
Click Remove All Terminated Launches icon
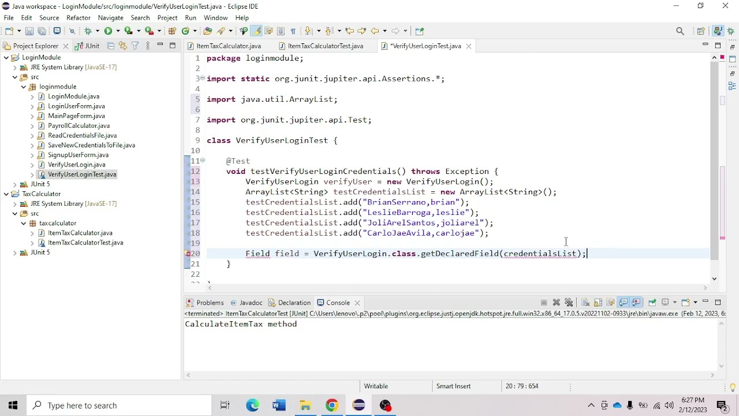[x=569, y=303]
